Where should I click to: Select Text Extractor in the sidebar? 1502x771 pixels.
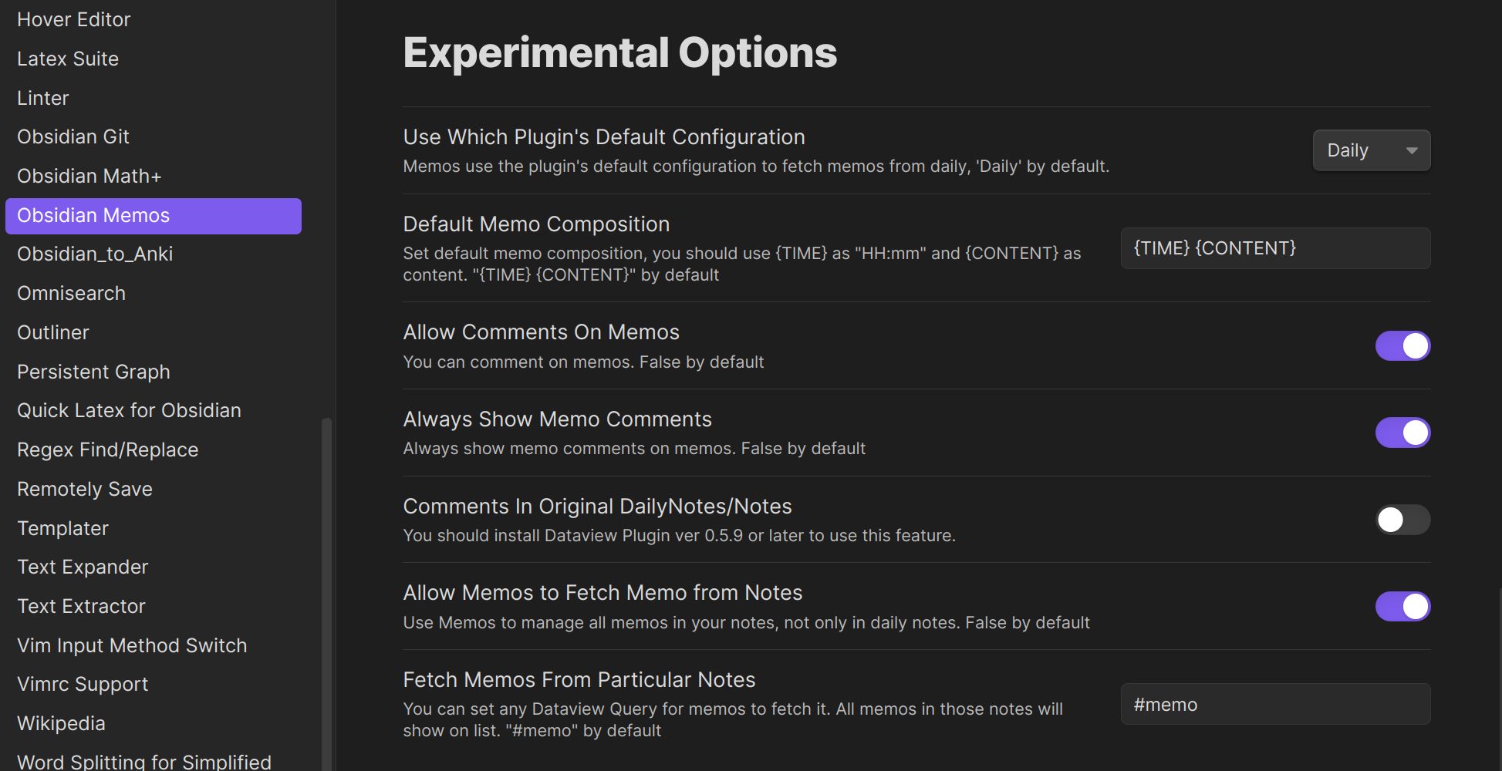pos(81,606)
